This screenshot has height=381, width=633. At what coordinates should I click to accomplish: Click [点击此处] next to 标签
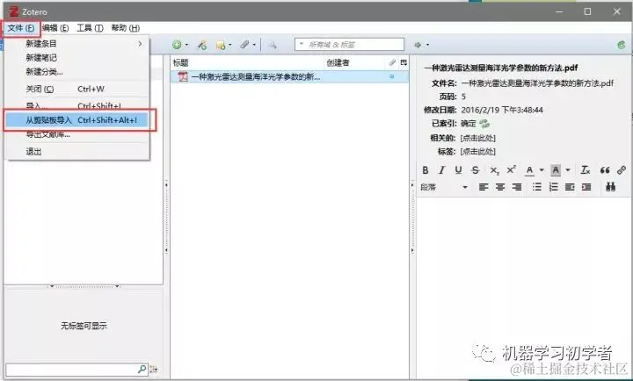click(478, 152)
